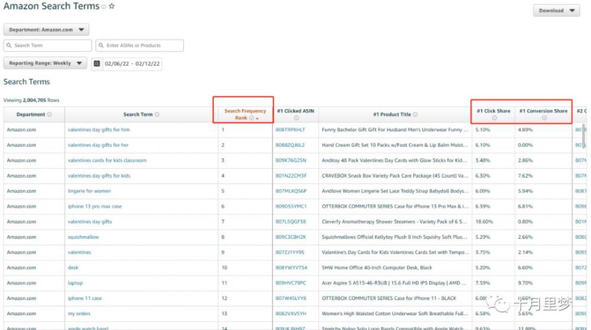Open search term iphone 13 pro max case
Screen dimensions: 591x330
[95, 206]
